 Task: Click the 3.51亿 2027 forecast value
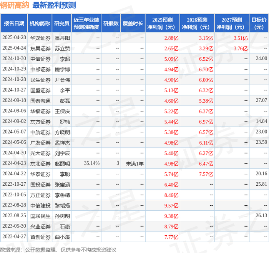click(x=241, y=38)
